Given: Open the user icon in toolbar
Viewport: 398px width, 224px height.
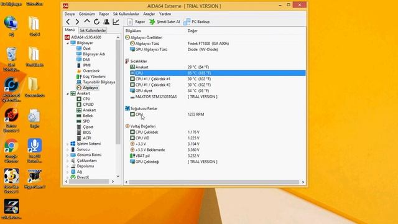Looking at the screenshot, I should pos(106,22).
